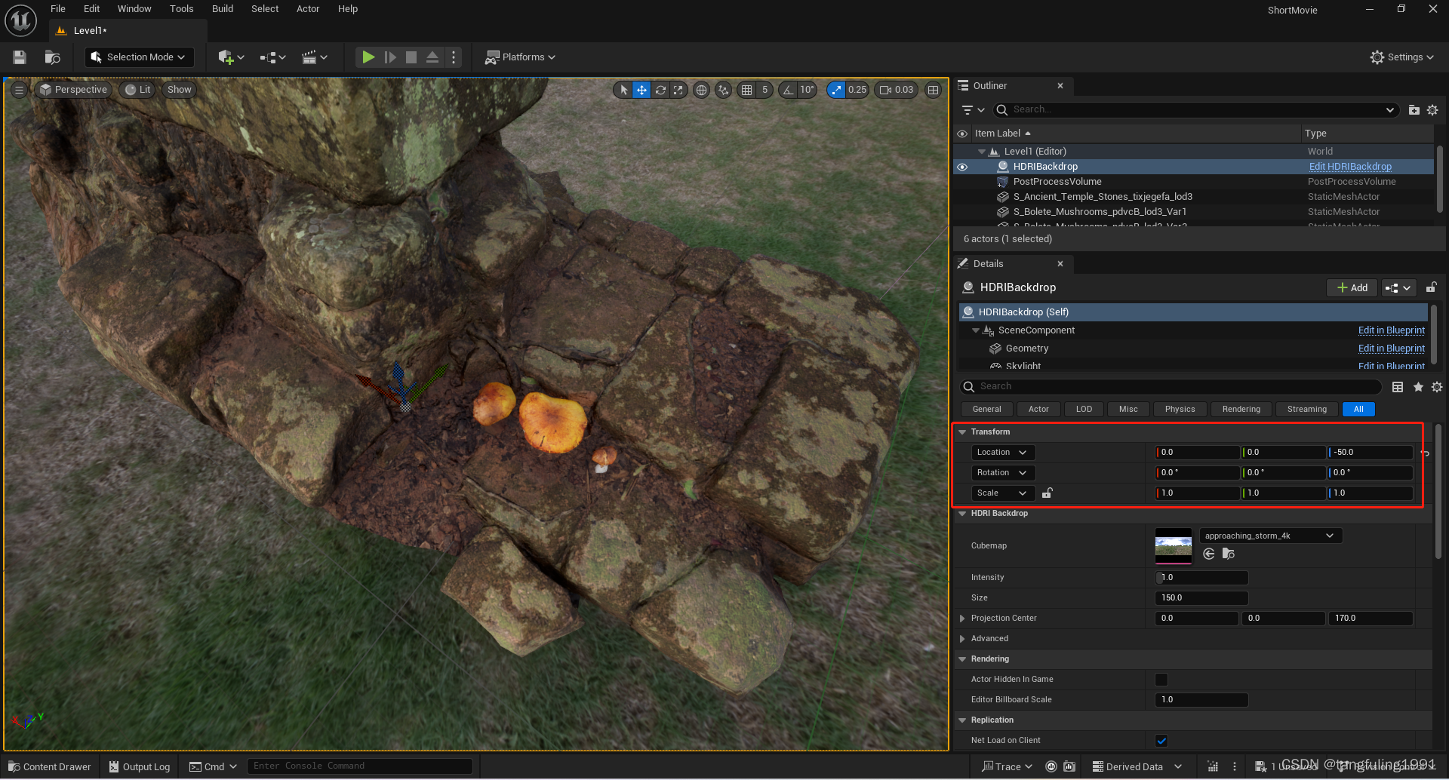Viewport: 1449px width, 780px height.
Task: Save the current level
Action: point(20,57)
